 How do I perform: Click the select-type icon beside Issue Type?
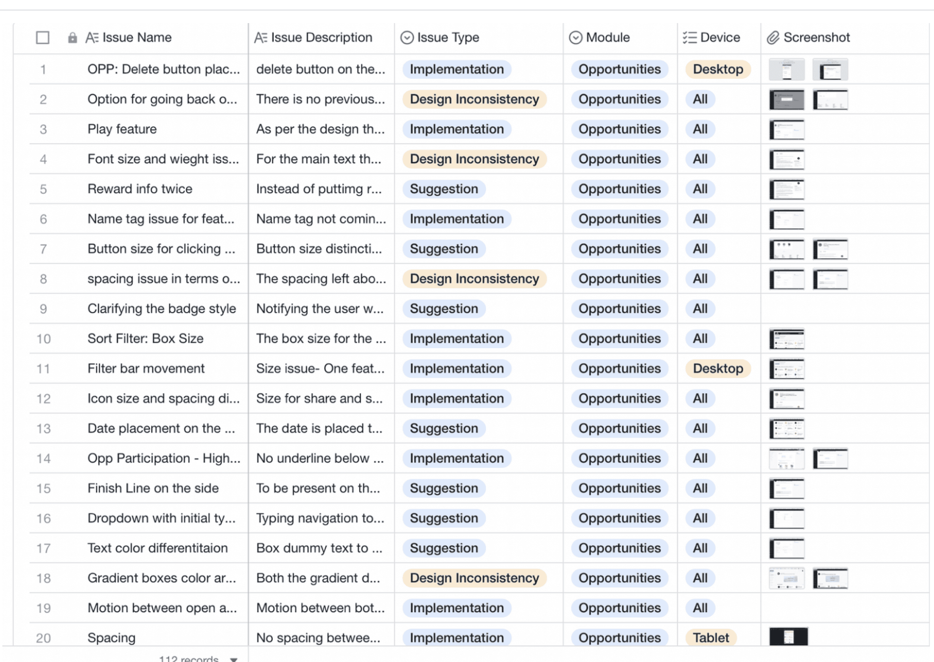click(x=407, y=38)
